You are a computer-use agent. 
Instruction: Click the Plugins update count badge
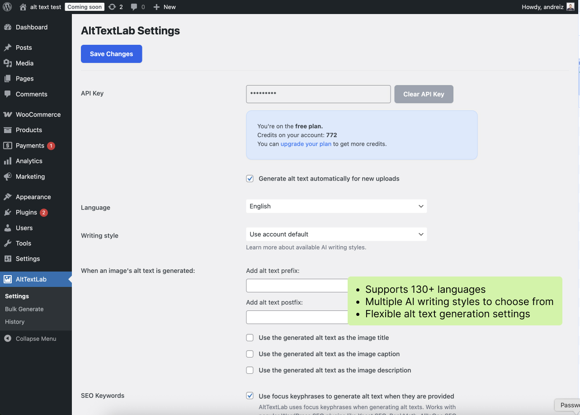(x=44, y=213)
